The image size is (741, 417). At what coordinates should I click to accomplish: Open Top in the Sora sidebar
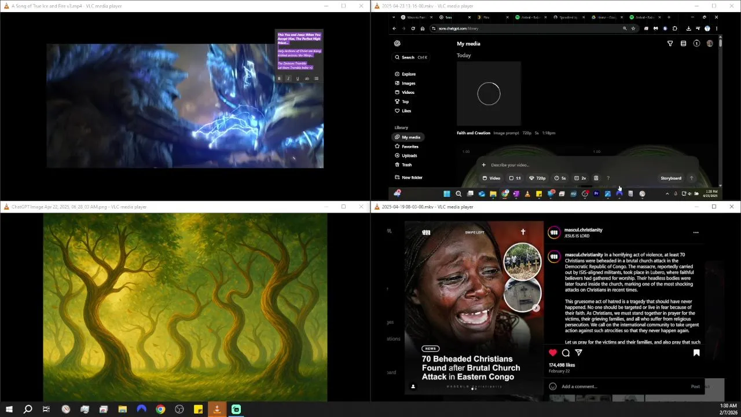click(x=402, y=102)
